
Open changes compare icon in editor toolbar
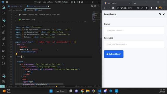[92, 6]
